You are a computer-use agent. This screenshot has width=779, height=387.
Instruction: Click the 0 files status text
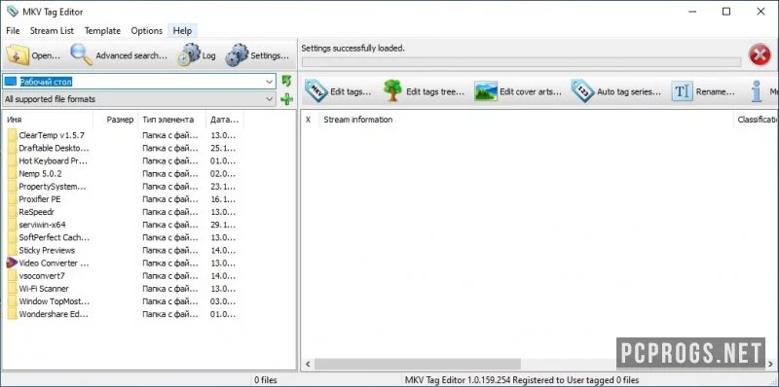[266, 380]
